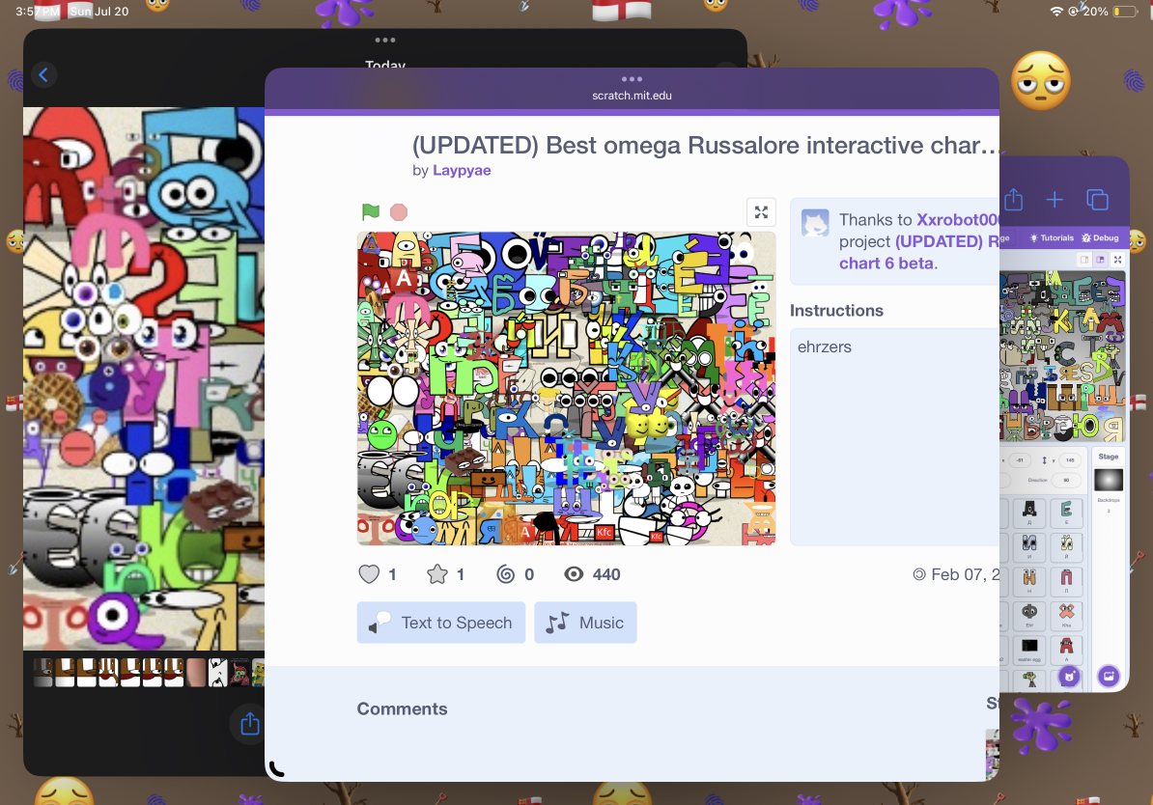Open the Xxrobot00 user link
Screen dimensions: 1153x805
pyautogui.click(x=958, y=220)
